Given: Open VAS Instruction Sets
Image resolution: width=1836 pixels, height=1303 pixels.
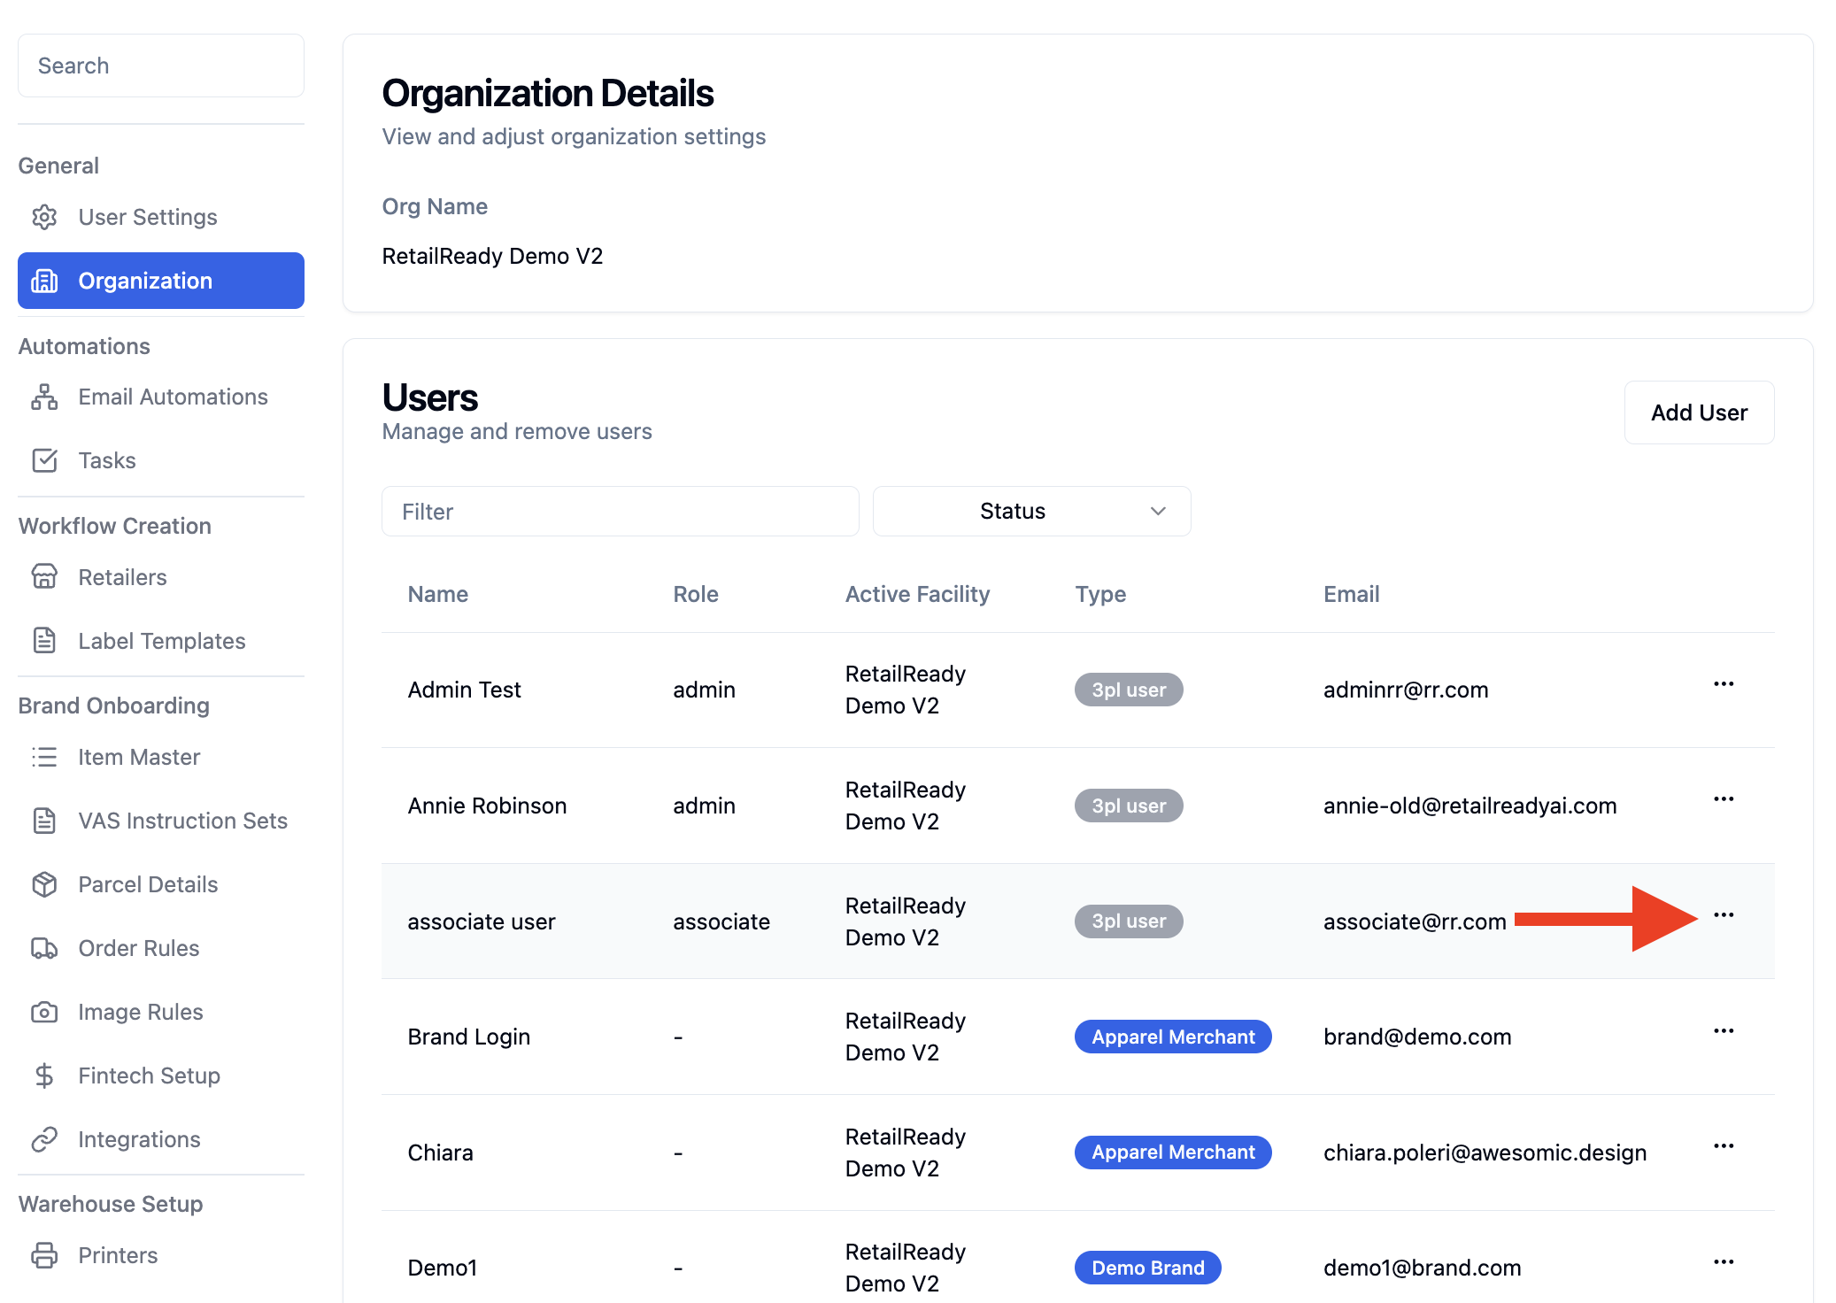Looking at the screenshot, I should pyautogui.click(x=161, y=821).
